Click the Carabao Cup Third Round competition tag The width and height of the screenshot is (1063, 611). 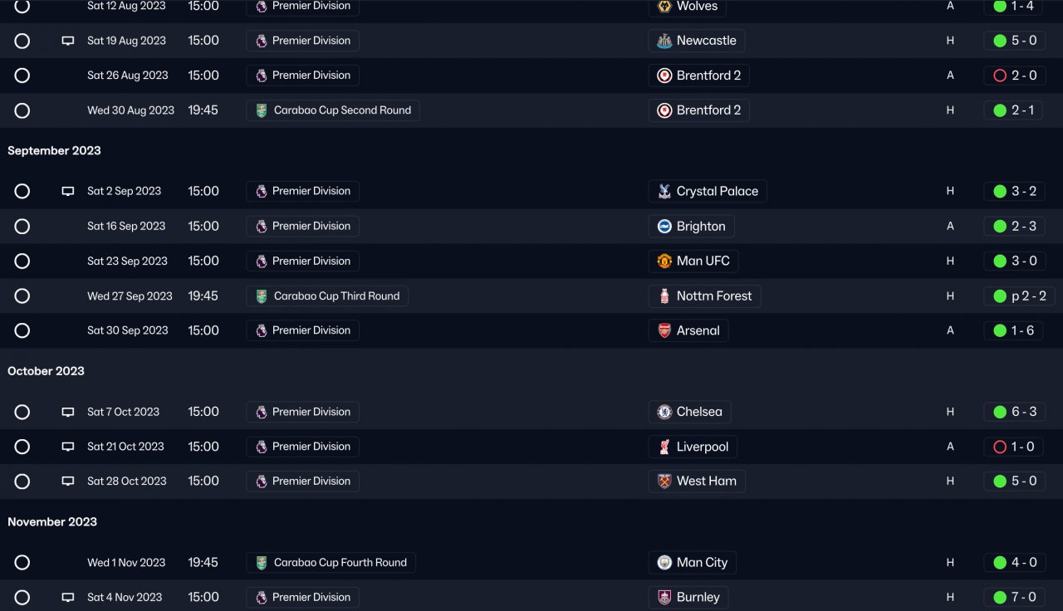(x=327, y=296)
